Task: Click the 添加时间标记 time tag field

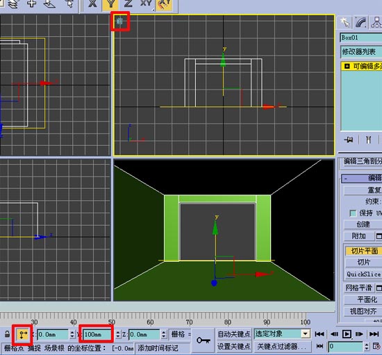Action: (163, 348)
